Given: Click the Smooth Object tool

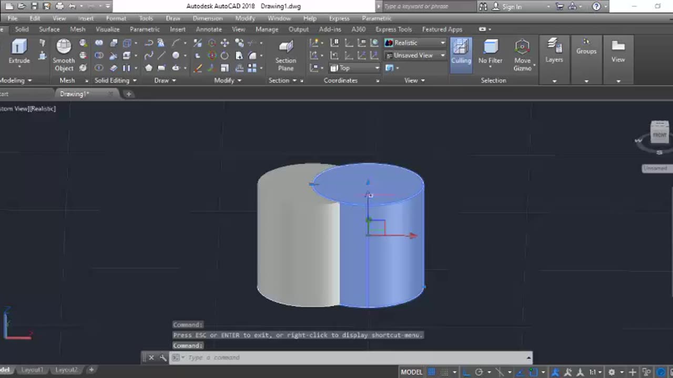Looking at the screenshot, I should click(64, 55).
